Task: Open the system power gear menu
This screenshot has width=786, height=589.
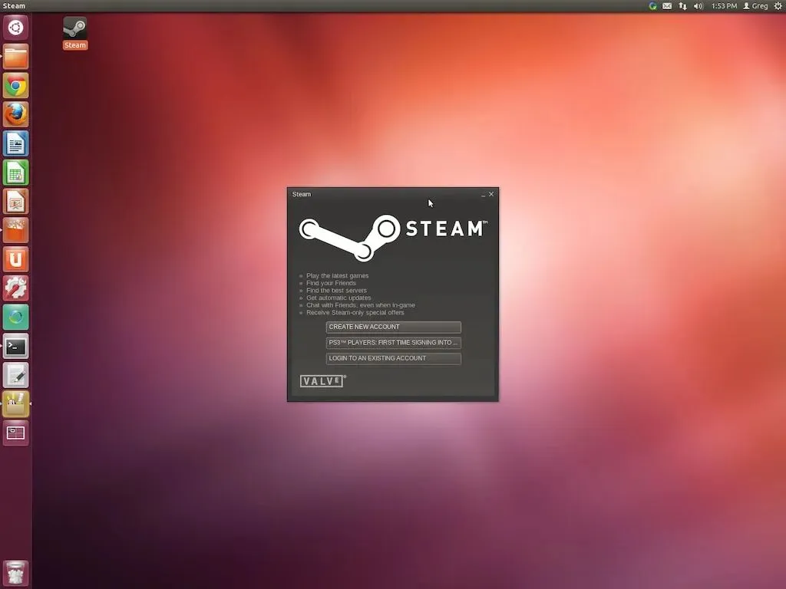Action: (778, 6)
